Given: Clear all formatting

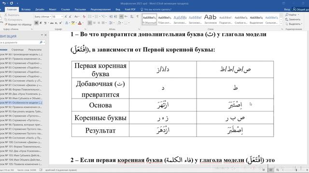Looking at the screenshot, I should coord(84,17).
